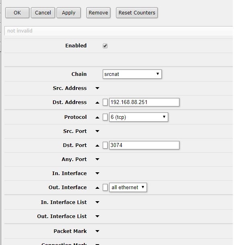
Task: Expand the Out. Interface List arrow
Action: (97, 216)
